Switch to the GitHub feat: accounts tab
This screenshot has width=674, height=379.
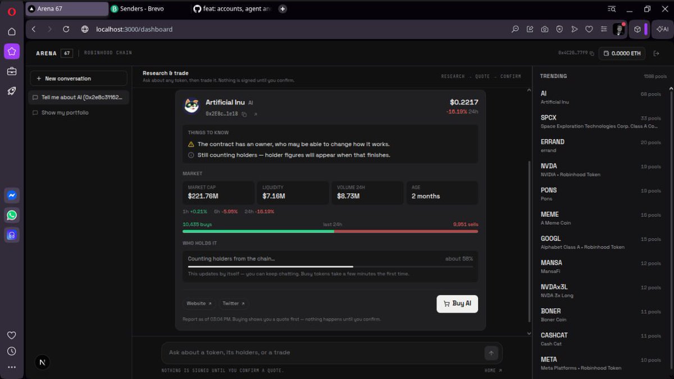[x=233, y=8]
